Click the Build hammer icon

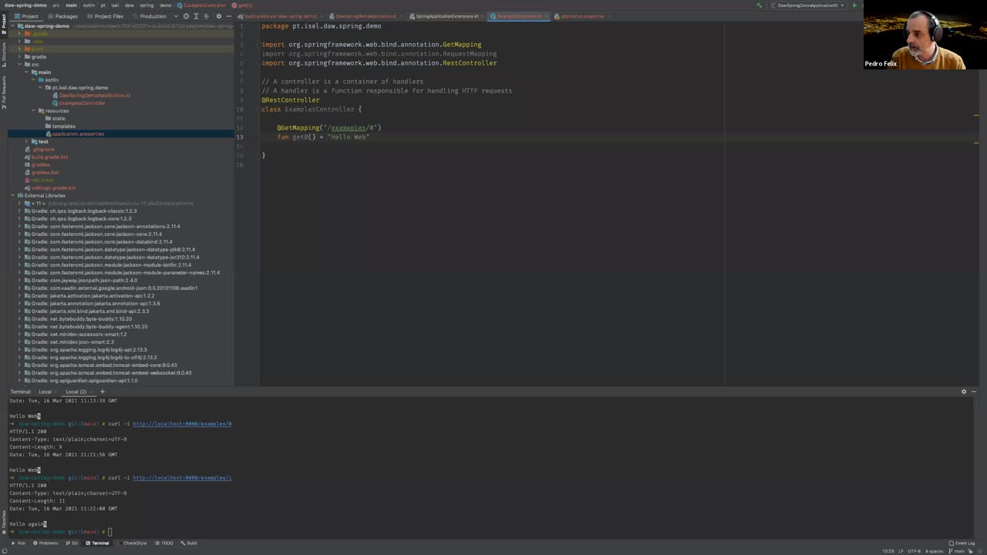pyautogui.click(x=760, y=5)
